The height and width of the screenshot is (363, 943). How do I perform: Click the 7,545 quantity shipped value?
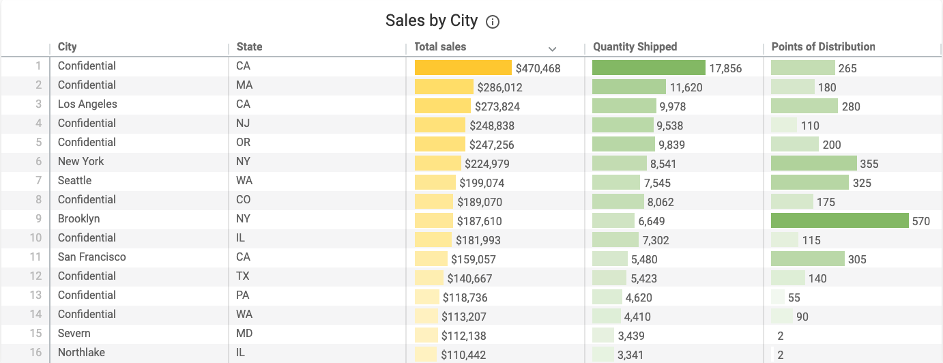(657, 183)
